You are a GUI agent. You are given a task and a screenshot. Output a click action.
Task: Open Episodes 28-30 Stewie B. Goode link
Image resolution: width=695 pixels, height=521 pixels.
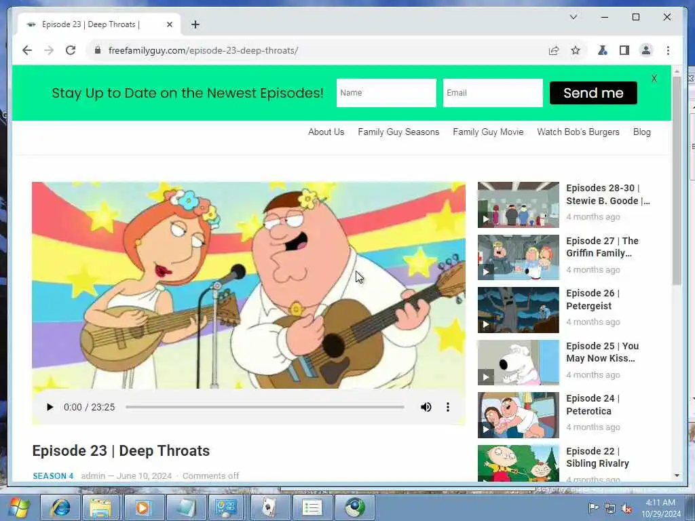(608, 195)
